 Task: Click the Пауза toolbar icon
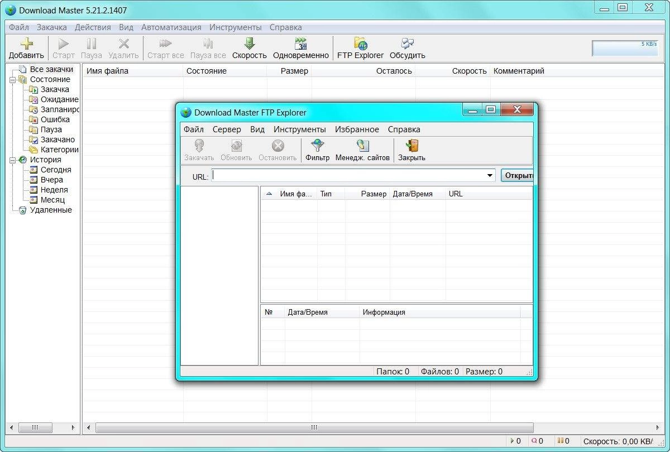coord(92,44)
